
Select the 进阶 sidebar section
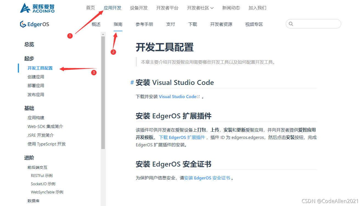coord(29,158)
